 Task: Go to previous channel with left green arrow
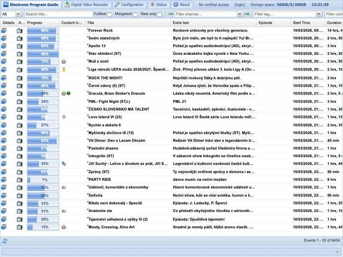click(171, 14)
